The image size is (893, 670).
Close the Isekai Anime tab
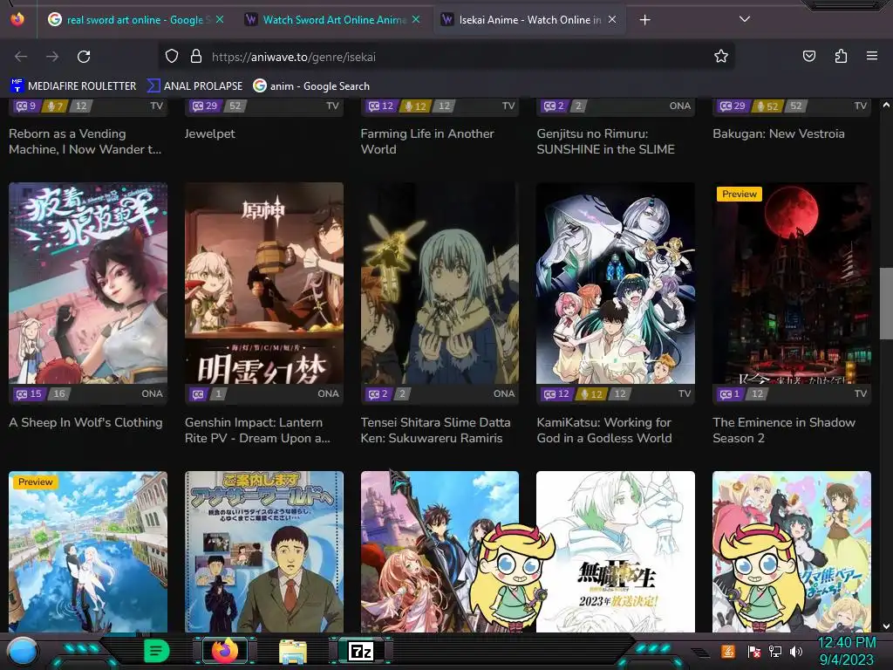(612, 19)
